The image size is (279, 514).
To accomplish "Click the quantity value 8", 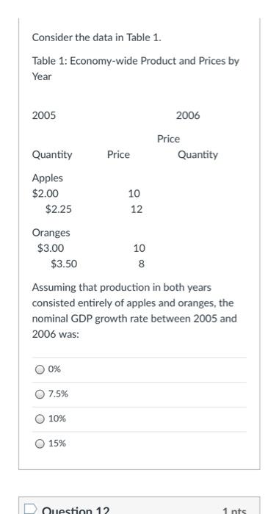I will 141,264.
